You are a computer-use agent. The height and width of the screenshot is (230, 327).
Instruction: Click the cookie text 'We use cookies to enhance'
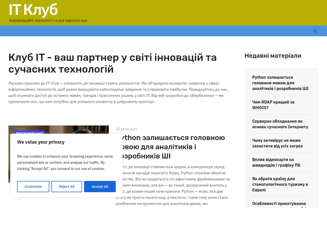(65, 163)
